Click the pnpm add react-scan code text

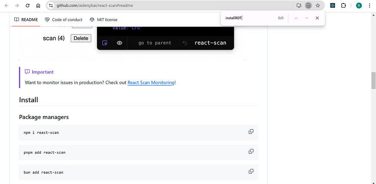[45, 152]
